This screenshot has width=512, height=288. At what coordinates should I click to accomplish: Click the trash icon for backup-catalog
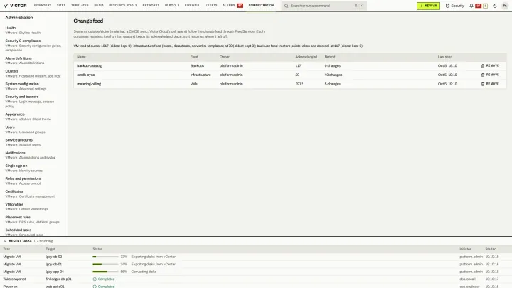483,65
